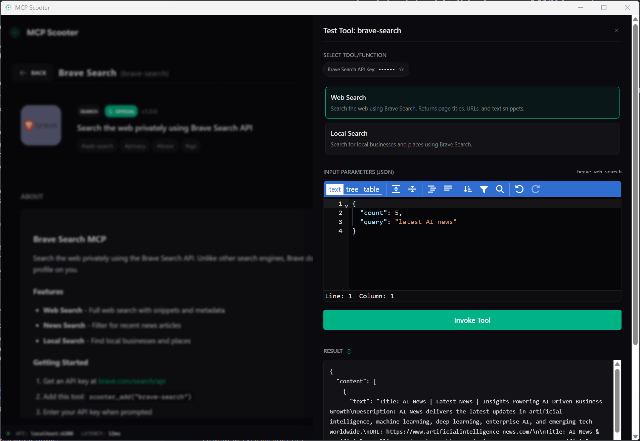Format JSON with indentation icon
Image resolution: width=640 pixels, height=441 pixels.
[x=432, y=189]
